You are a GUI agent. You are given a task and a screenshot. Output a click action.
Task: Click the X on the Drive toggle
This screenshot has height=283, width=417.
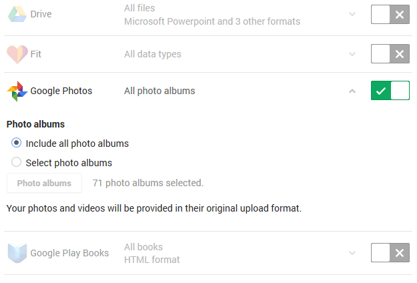400,15
